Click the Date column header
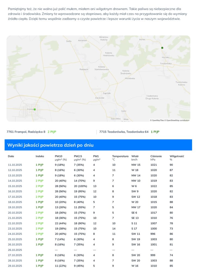197x279 pixels. (11, 156)
